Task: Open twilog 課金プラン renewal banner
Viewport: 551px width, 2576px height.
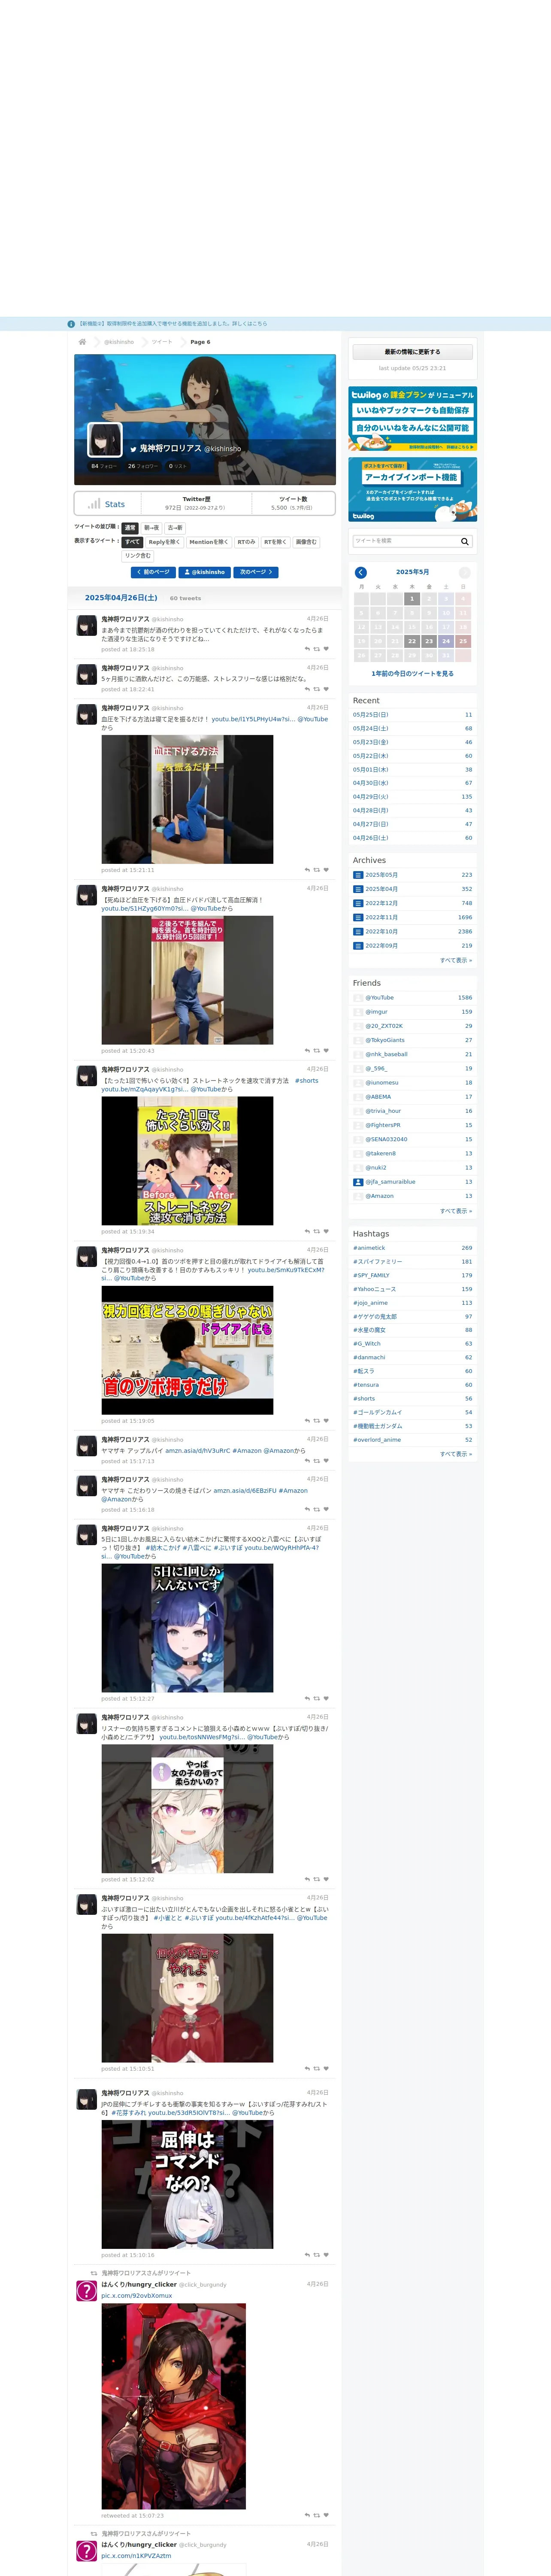Action: 412,419
